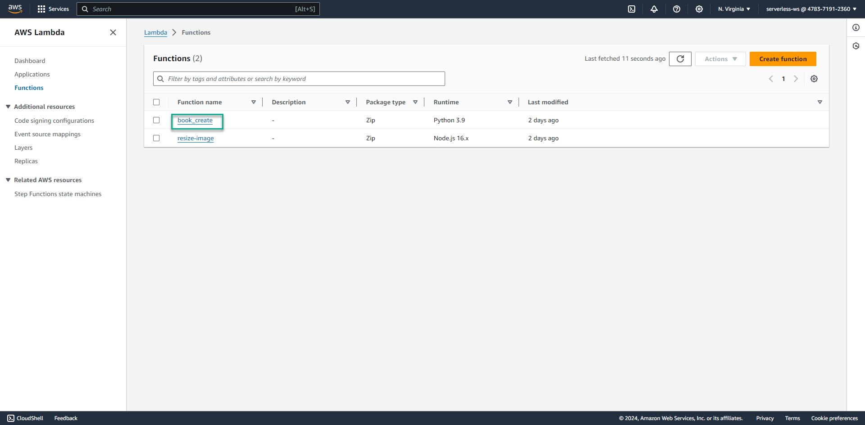The image size is (865, 425).
Task: Select all functions checkbox
Action: click(x=156, y=102)
